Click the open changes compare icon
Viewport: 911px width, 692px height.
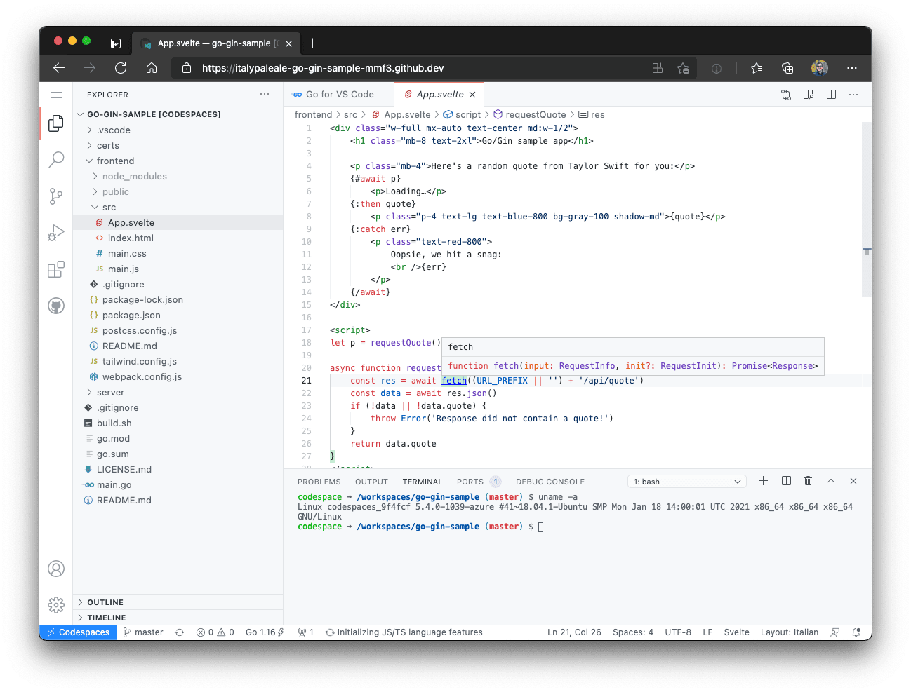(786, 95)
